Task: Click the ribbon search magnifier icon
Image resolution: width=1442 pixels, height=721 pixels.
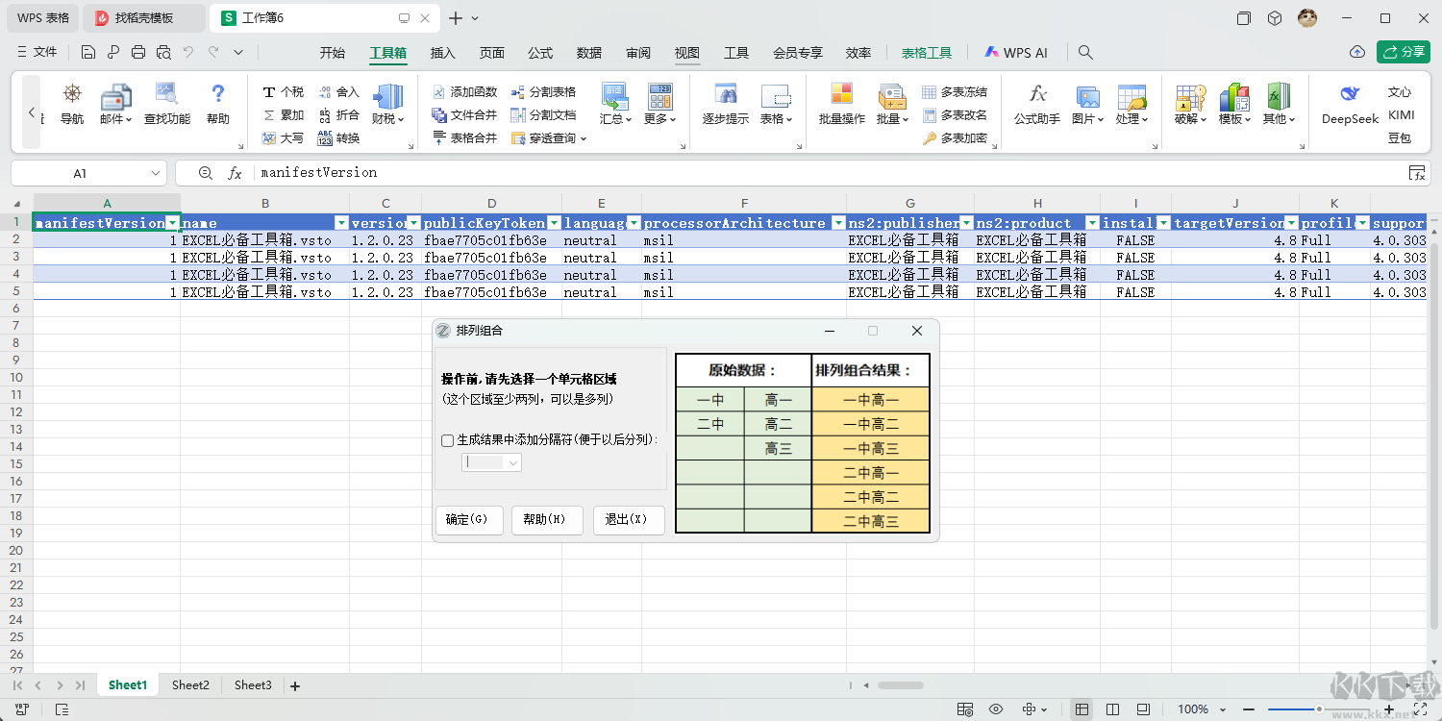Action: pos(1085,53)
